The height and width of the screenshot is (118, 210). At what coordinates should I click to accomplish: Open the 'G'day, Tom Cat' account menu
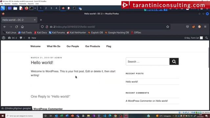coord(193,38)
